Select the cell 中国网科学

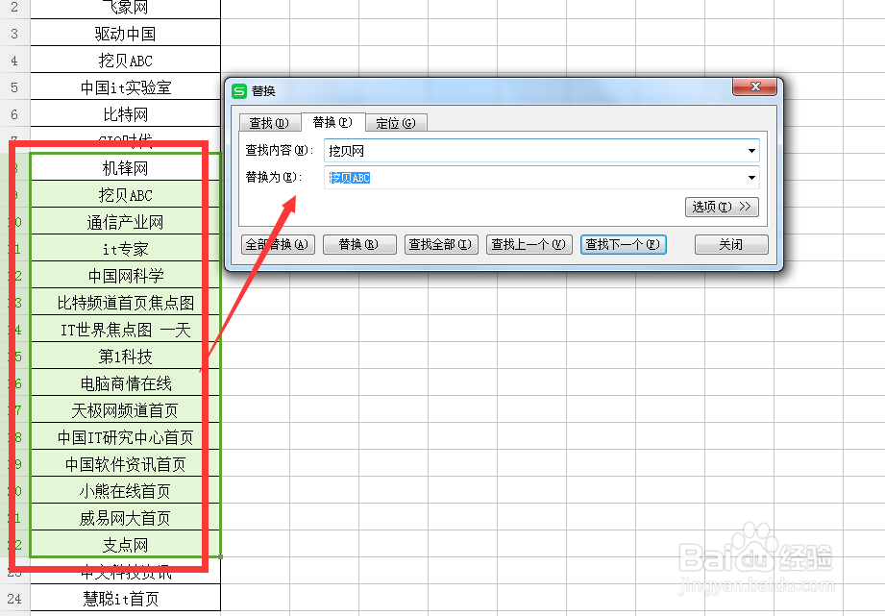[125, 276]
